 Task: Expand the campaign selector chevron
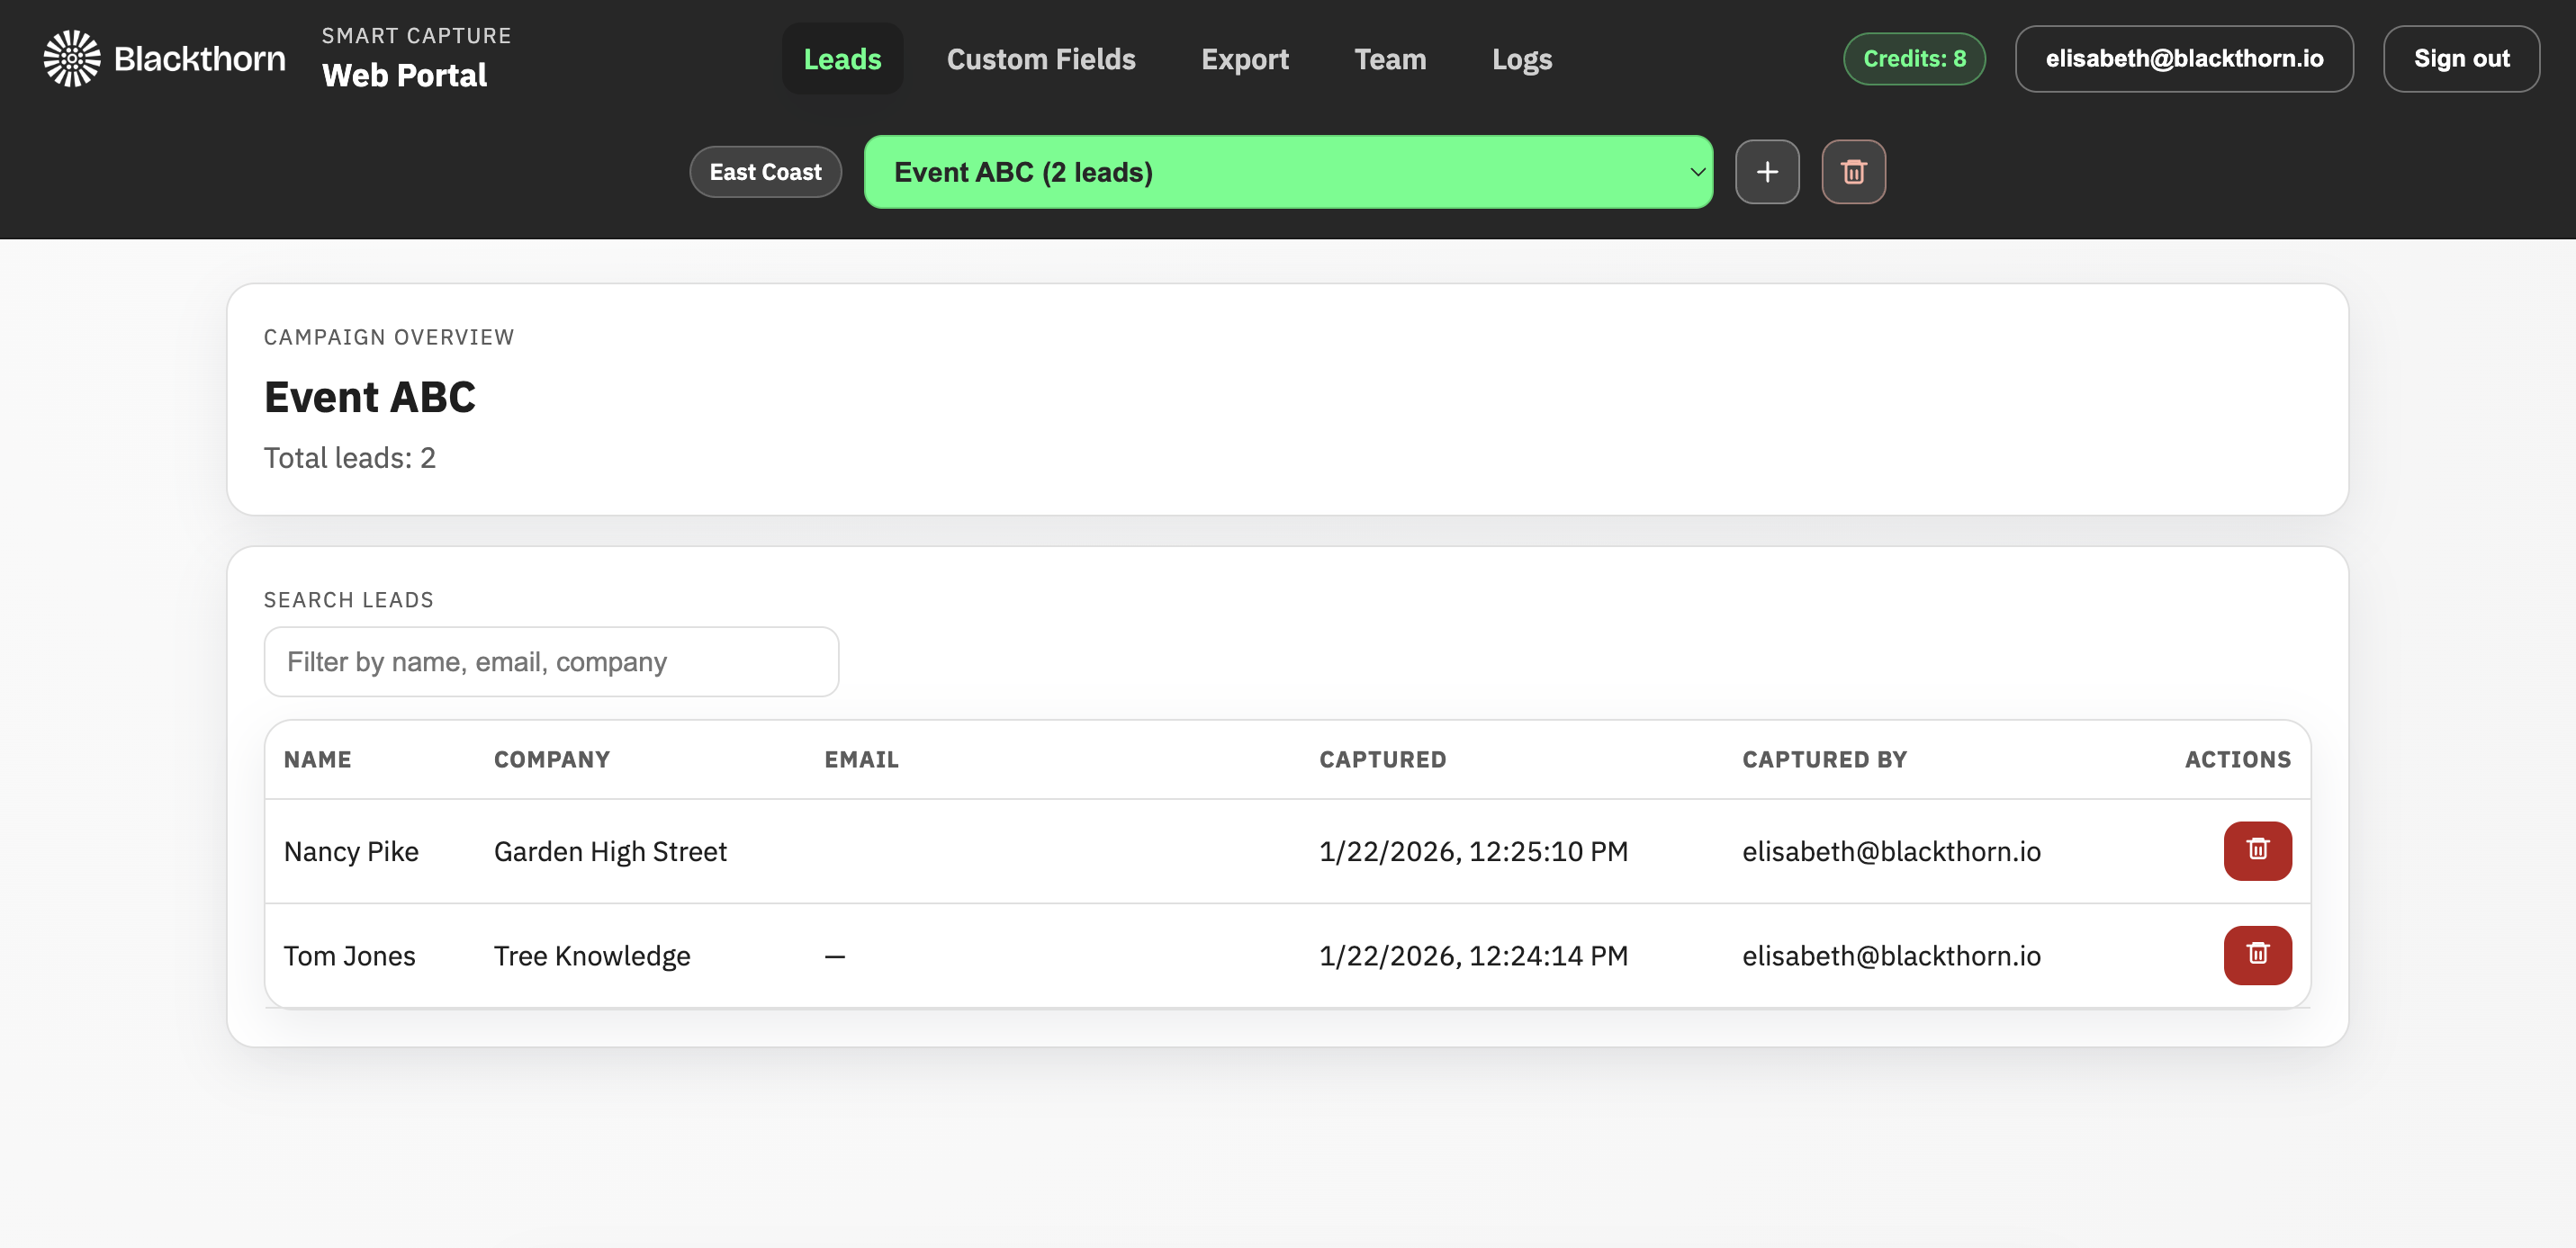tap(1695, 172)
